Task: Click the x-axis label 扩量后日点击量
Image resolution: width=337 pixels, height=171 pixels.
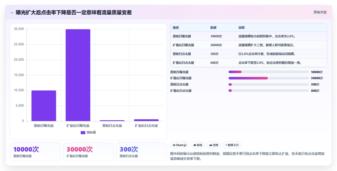Action: pyautogui.click(x=146, y=126)
